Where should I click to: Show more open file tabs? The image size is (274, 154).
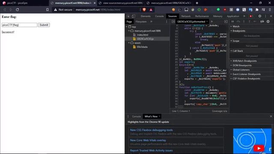pos(212,21)
